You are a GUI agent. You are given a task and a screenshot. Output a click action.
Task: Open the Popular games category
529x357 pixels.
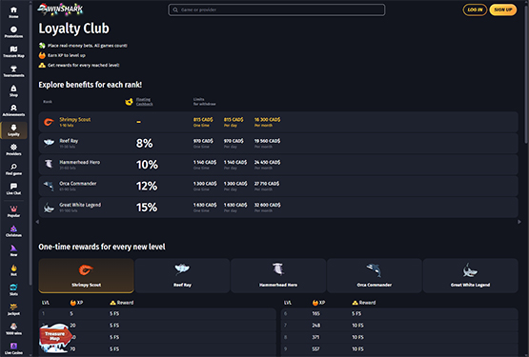pos(13,211)
